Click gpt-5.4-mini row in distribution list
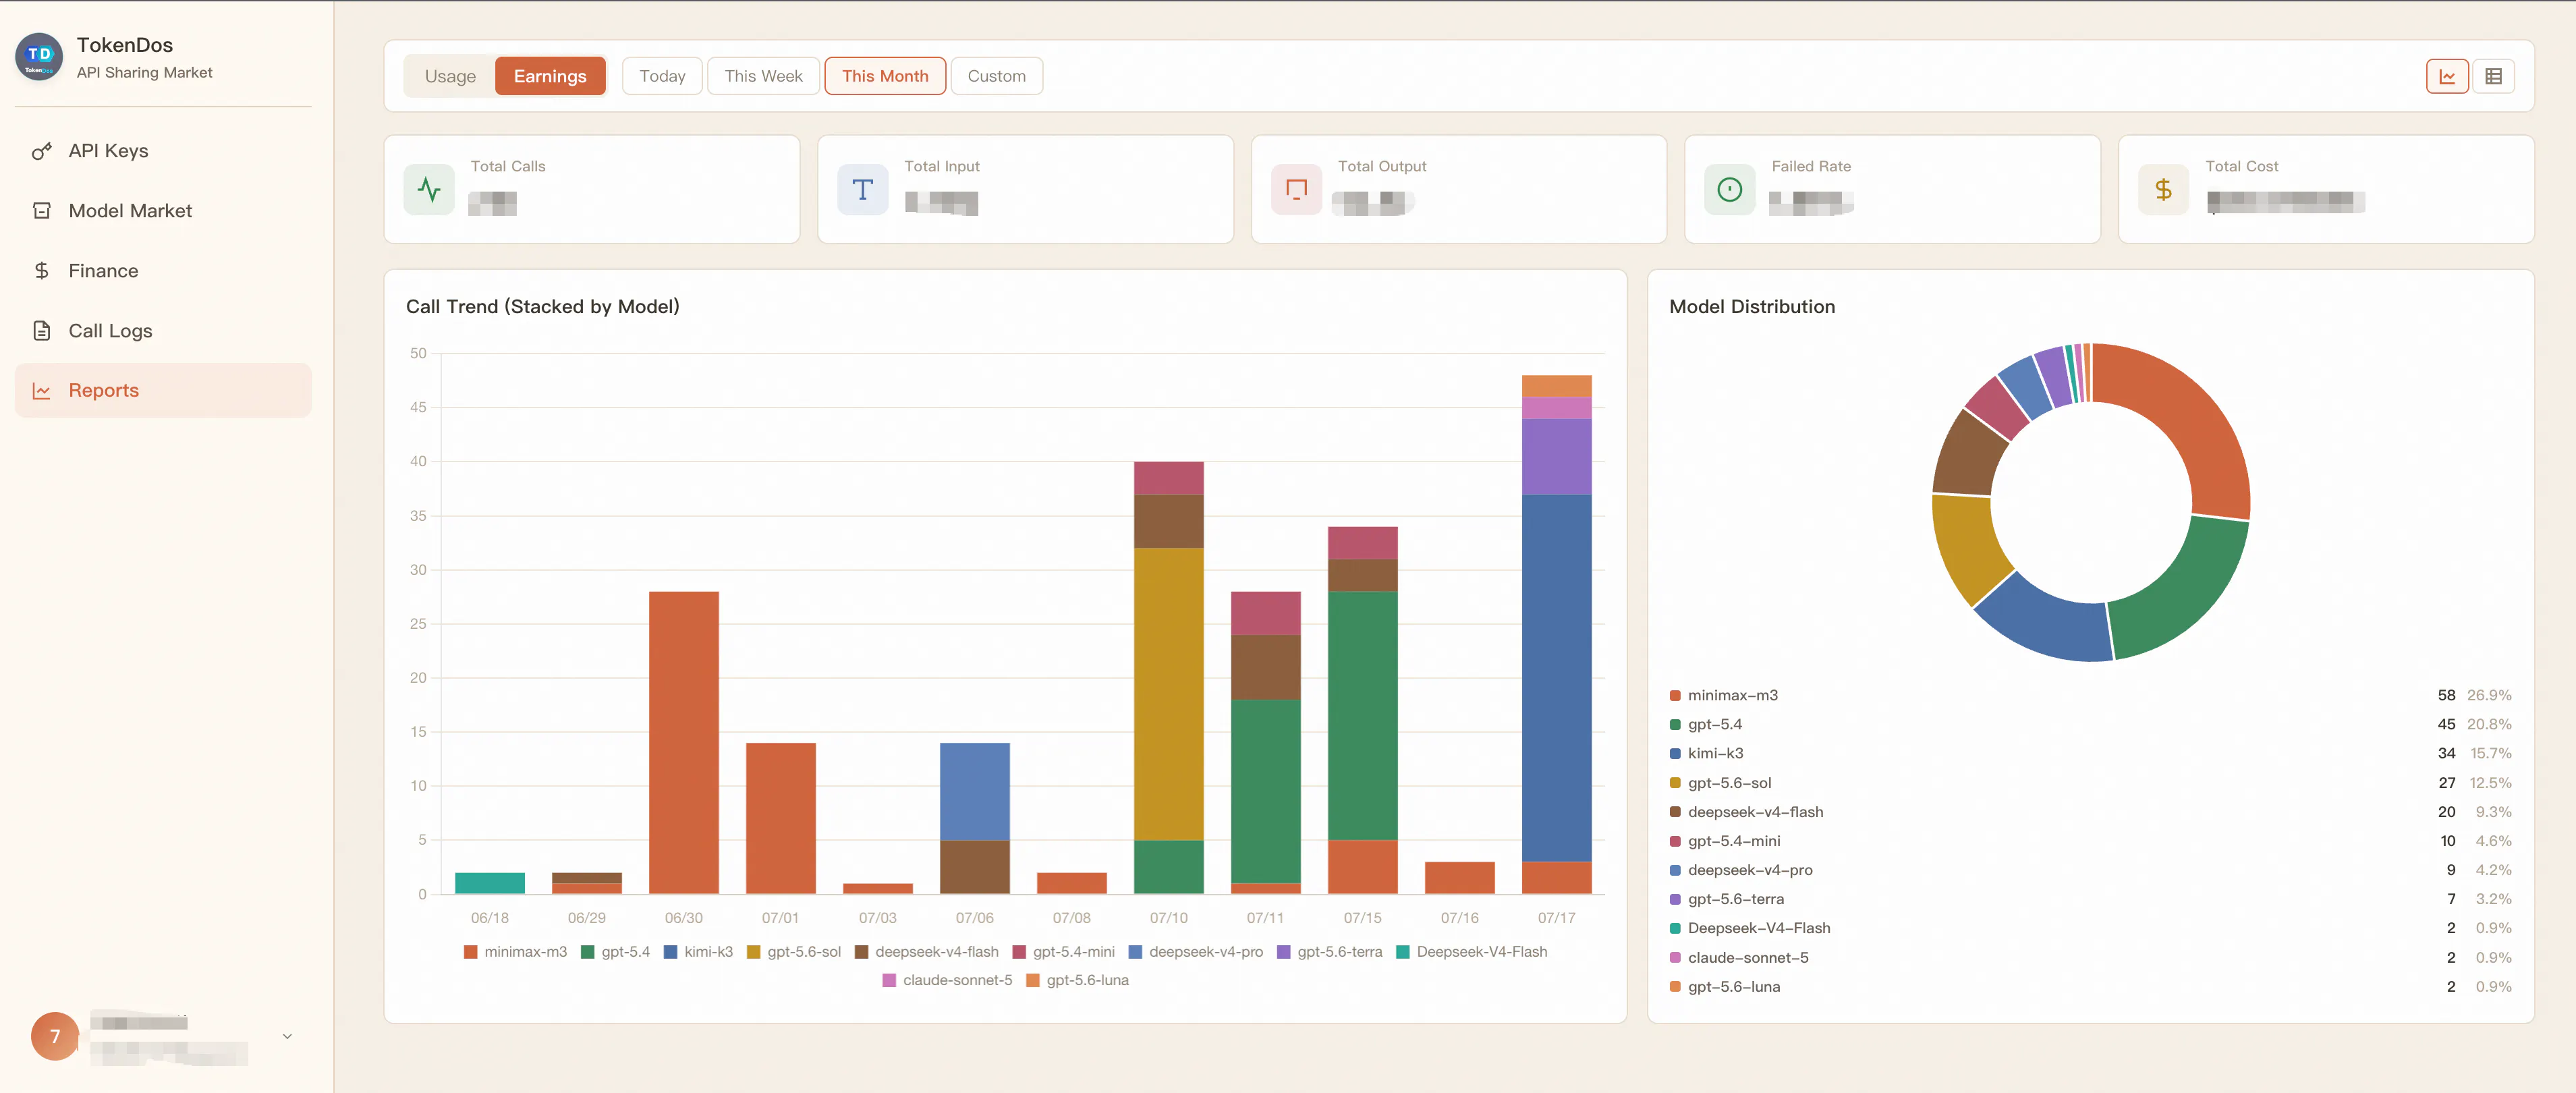2576x1093 pixels. pos(2090,841)
